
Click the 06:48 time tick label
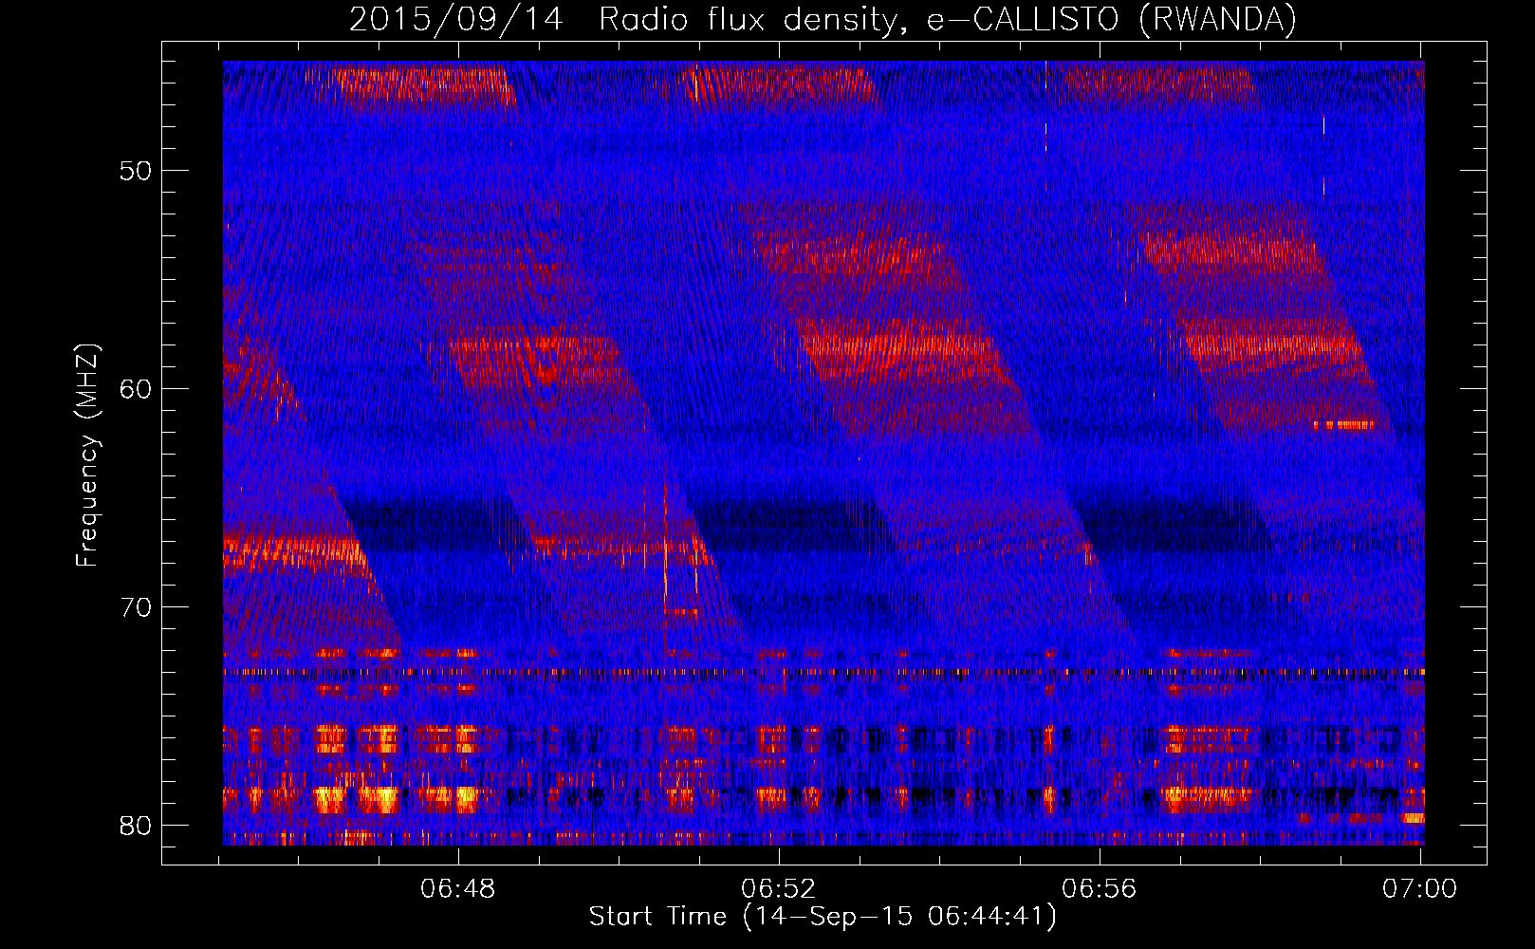pos(458,889)
